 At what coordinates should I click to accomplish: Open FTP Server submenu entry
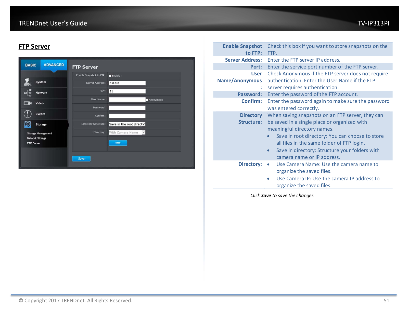(34, 143)
